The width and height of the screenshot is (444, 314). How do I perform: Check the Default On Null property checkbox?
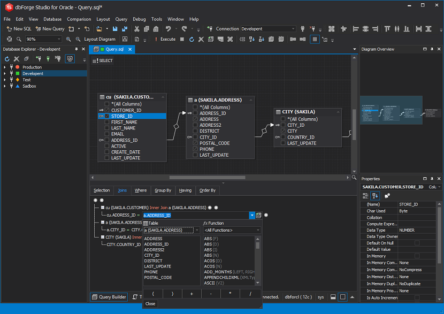417,243
